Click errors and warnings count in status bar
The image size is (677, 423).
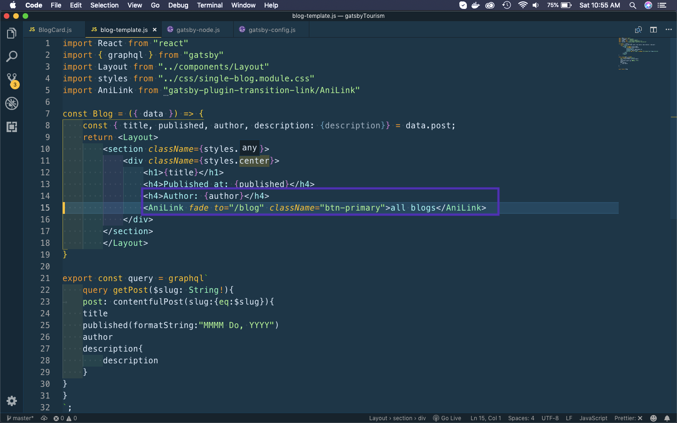[x=65, y=418]
